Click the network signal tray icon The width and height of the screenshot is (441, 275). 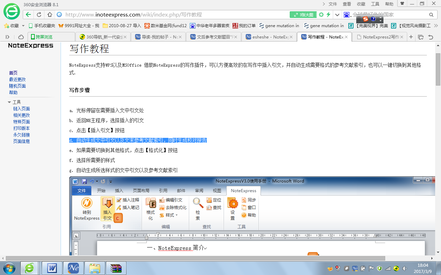(x=388, y=268)
